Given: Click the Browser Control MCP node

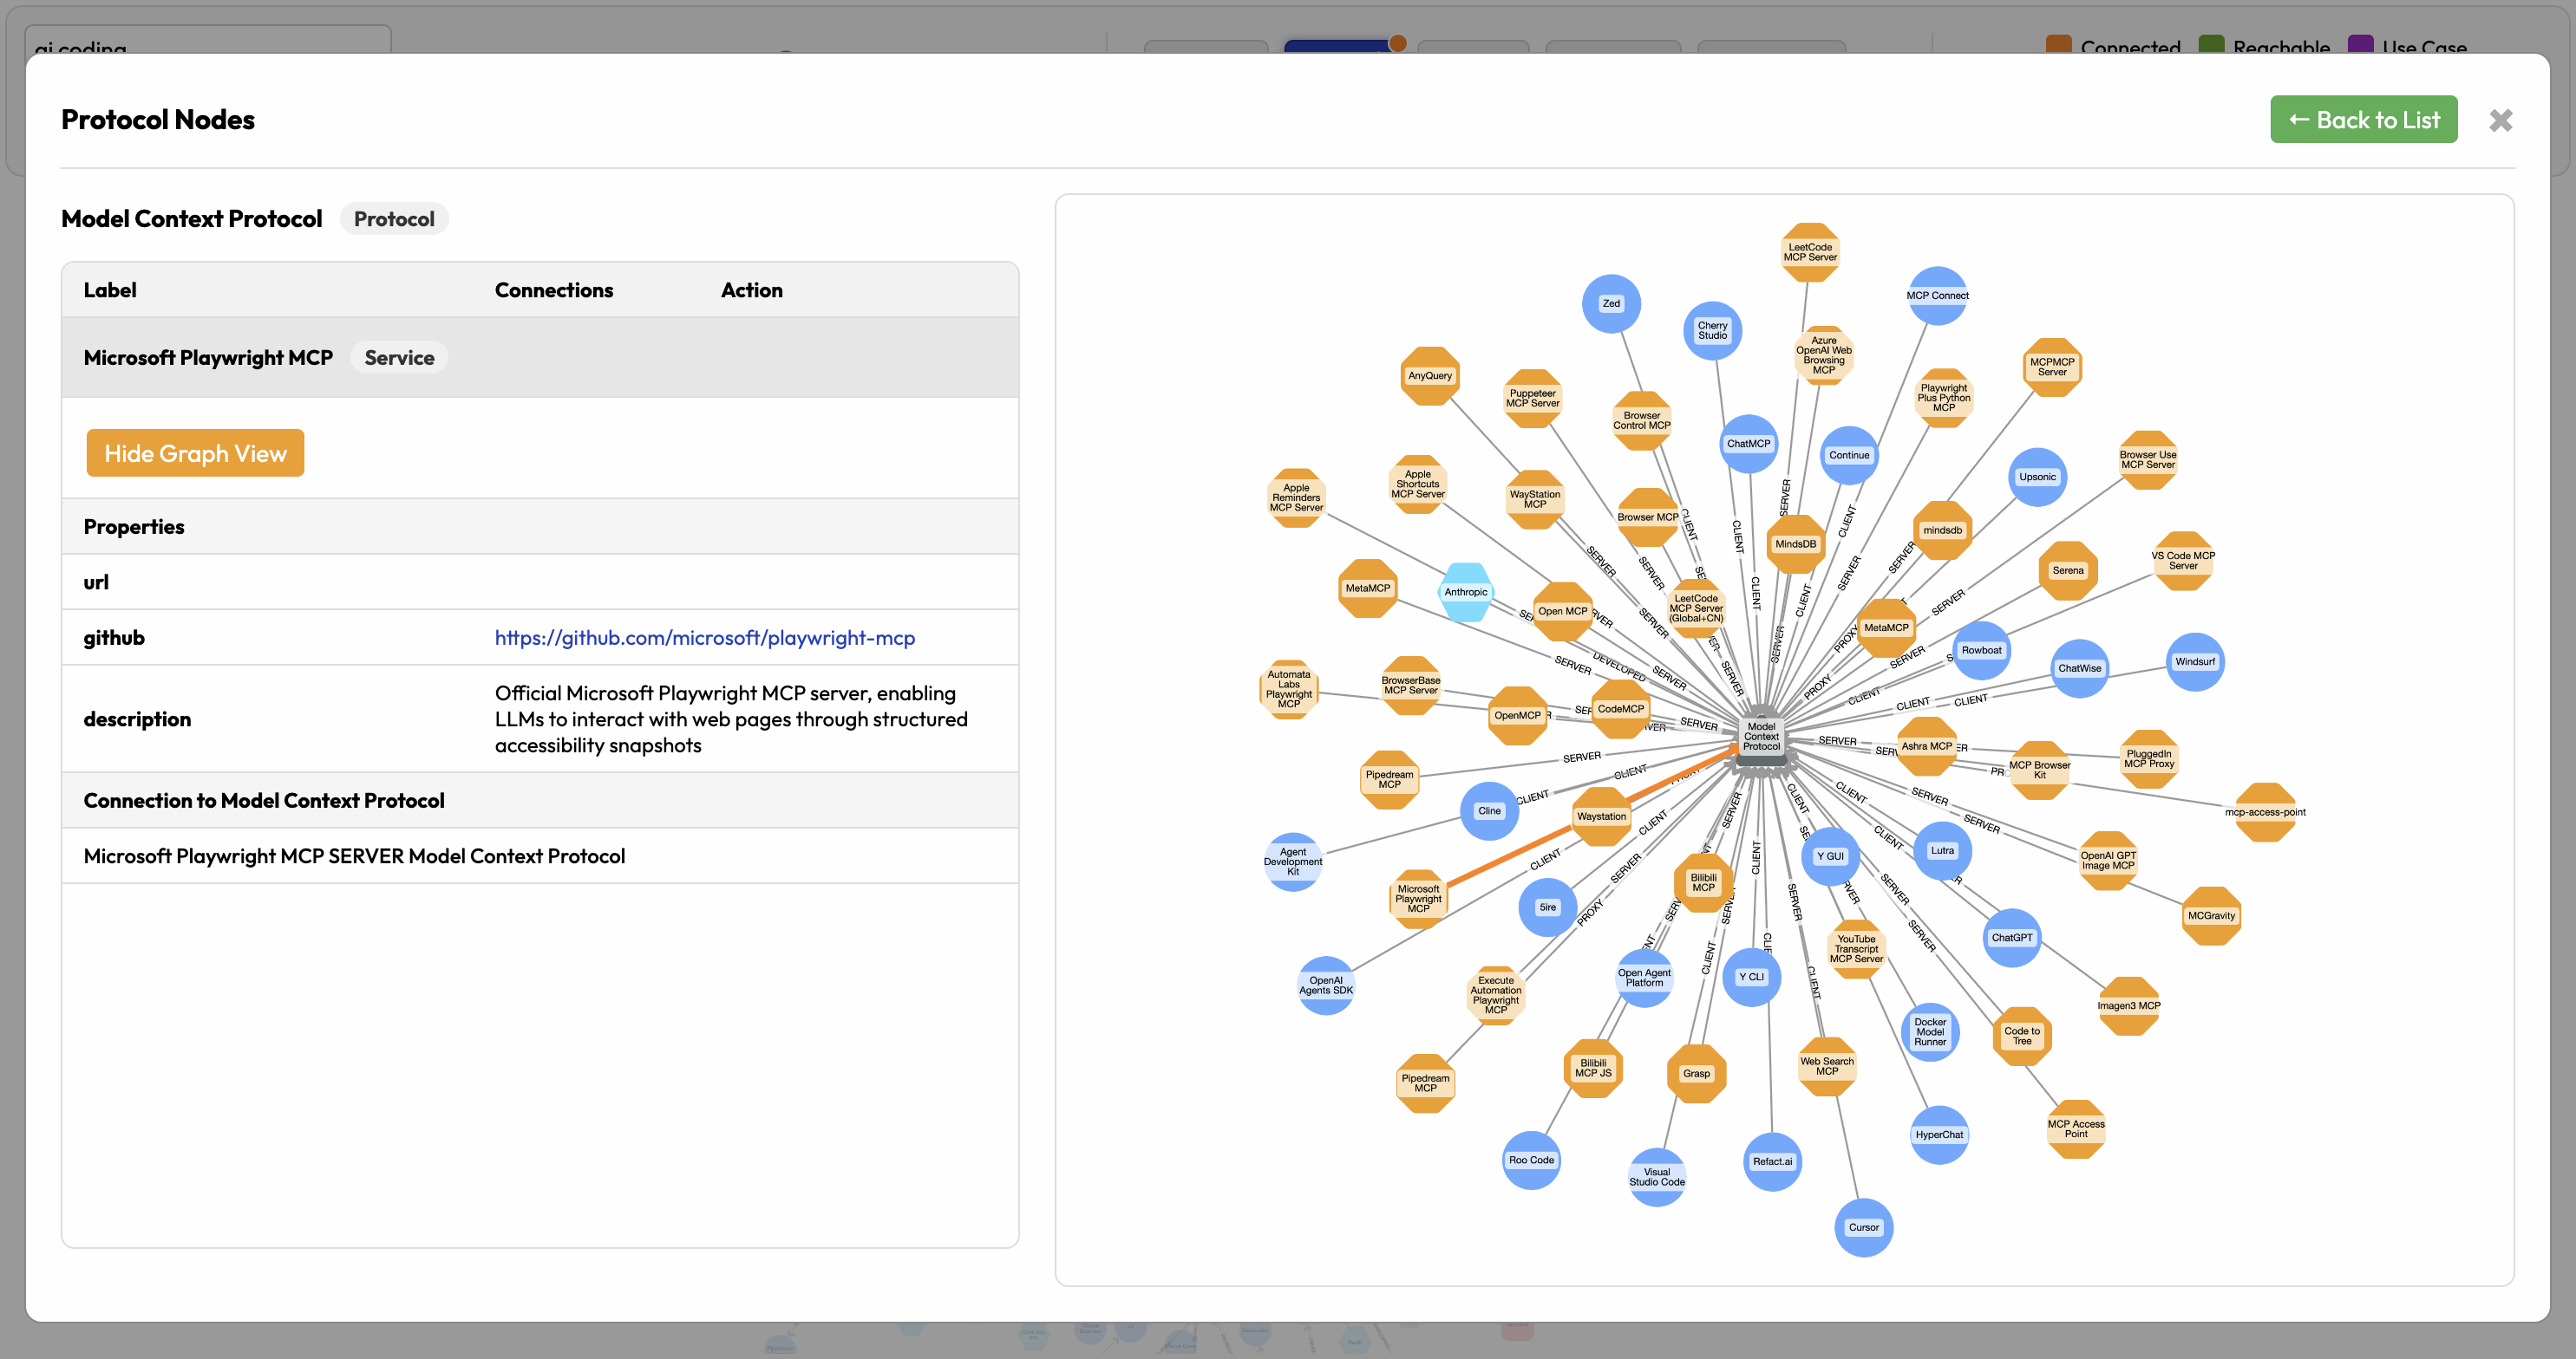Looking at the screenshot, I should [1641, 420].
